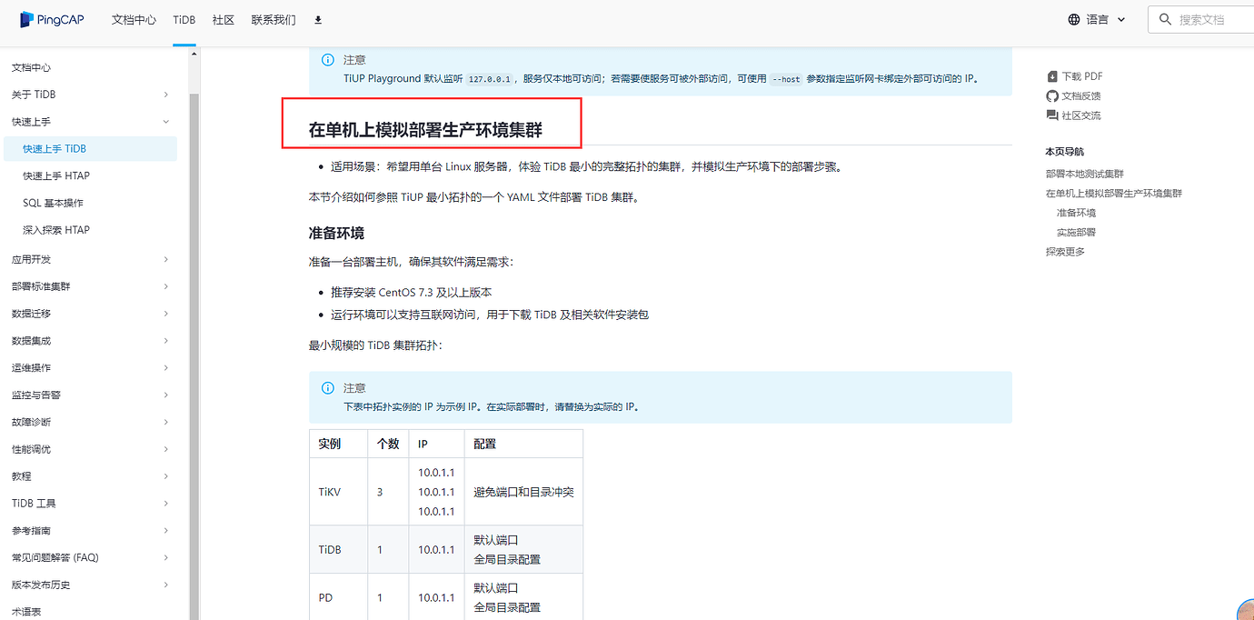Expand TiDB 工具 sidebar section
The width and height of the screenshot is (1254, 620).
[x=165, y=503]
